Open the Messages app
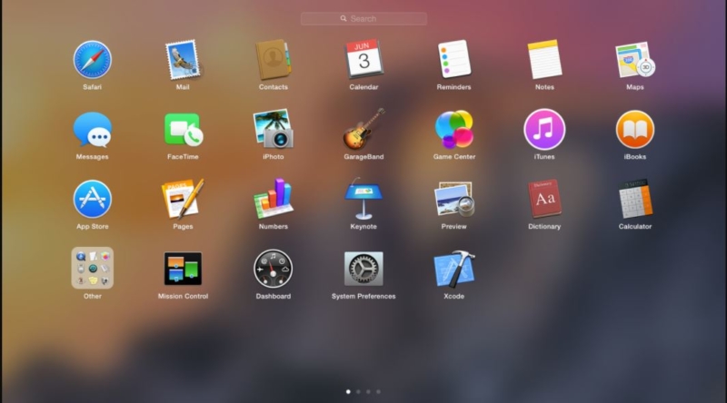Viewport: 727px width, 403px height. [92, 130]
